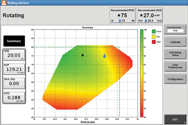Select the DOC 0.288 inches tile
This screenshot has height=125, width=188.
click(x=14, y=97)
